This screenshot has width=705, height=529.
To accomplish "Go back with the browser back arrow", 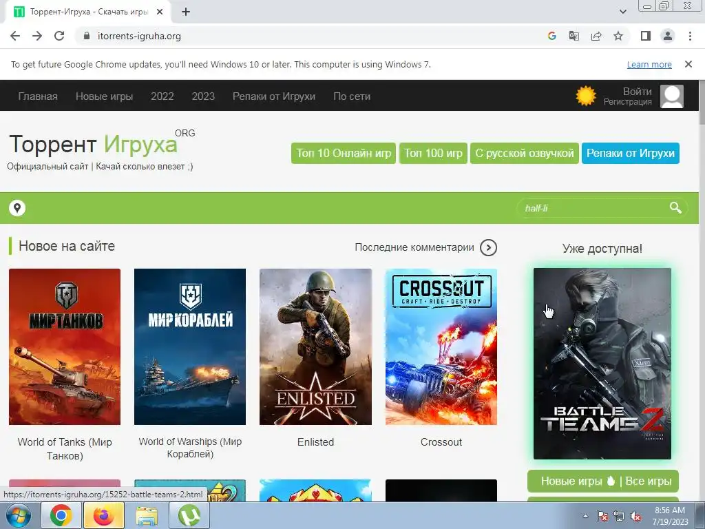I will pyautogui.click(x=15, y=36).
